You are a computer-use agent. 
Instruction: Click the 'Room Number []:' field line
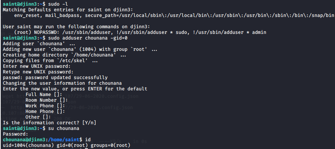(x=47, y=100)
